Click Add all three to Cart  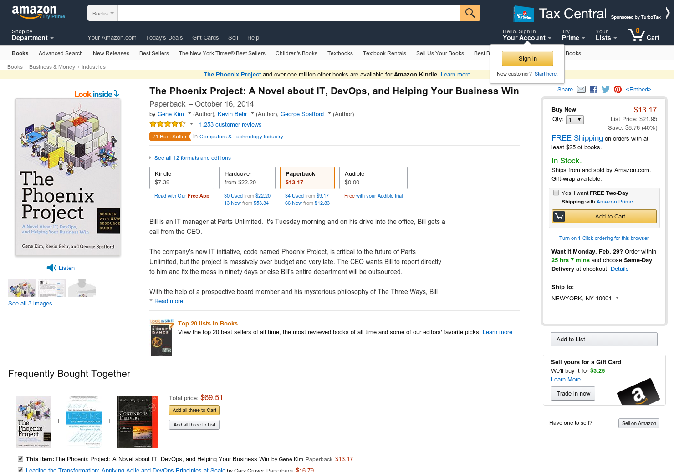pos(194,410)
